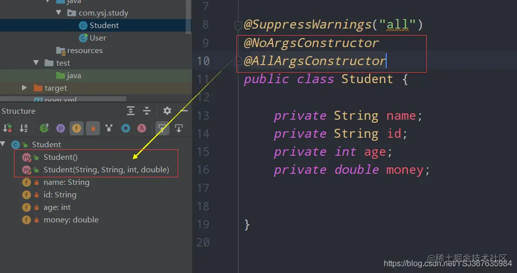Click project tree horizontal scrollbar
Viewport: 517px width, 273px height.
(x=63, y=99)
